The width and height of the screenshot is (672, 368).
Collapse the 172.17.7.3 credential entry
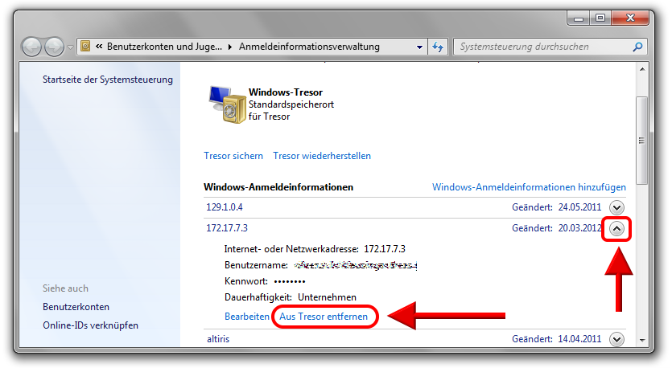coord(617,228)
